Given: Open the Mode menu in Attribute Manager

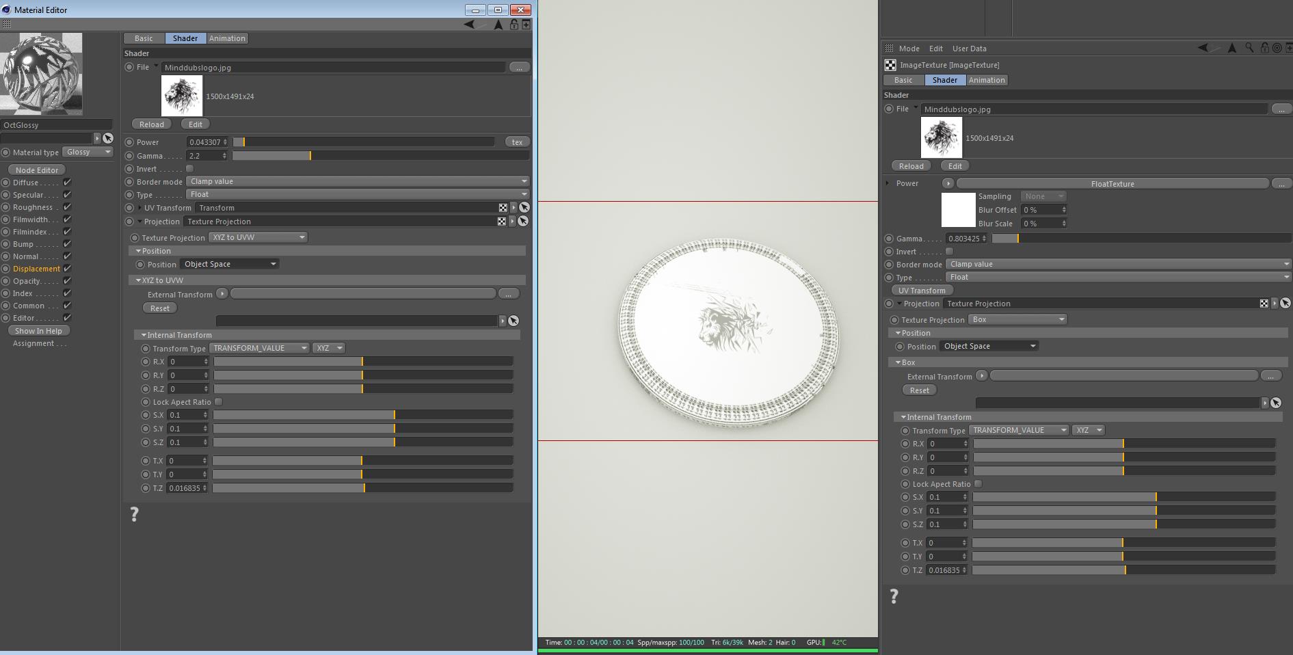Looking at the screenshot, I should pos(909,49).
